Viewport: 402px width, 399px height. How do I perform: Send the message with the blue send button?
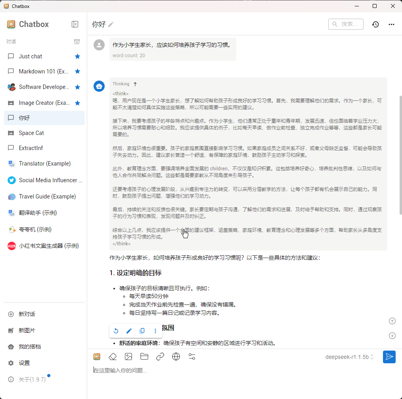389,357
